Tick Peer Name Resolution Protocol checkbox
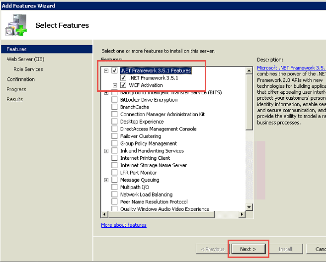326x262 pixels. coord(114,201)
